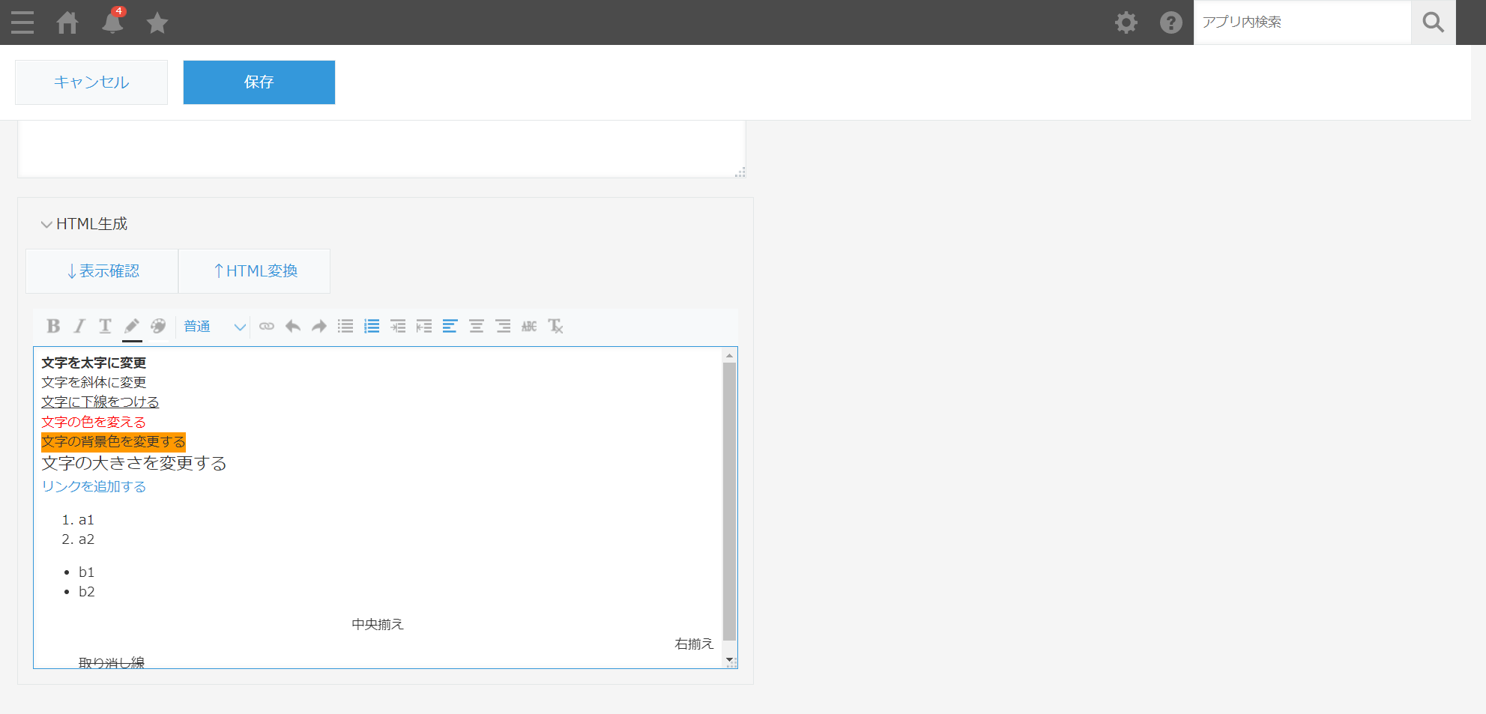Image resolution: width=1486 pixels, height=714 pixels.
Task: Toggle bold formatting in editor toolbar
Action: point(53,326)
